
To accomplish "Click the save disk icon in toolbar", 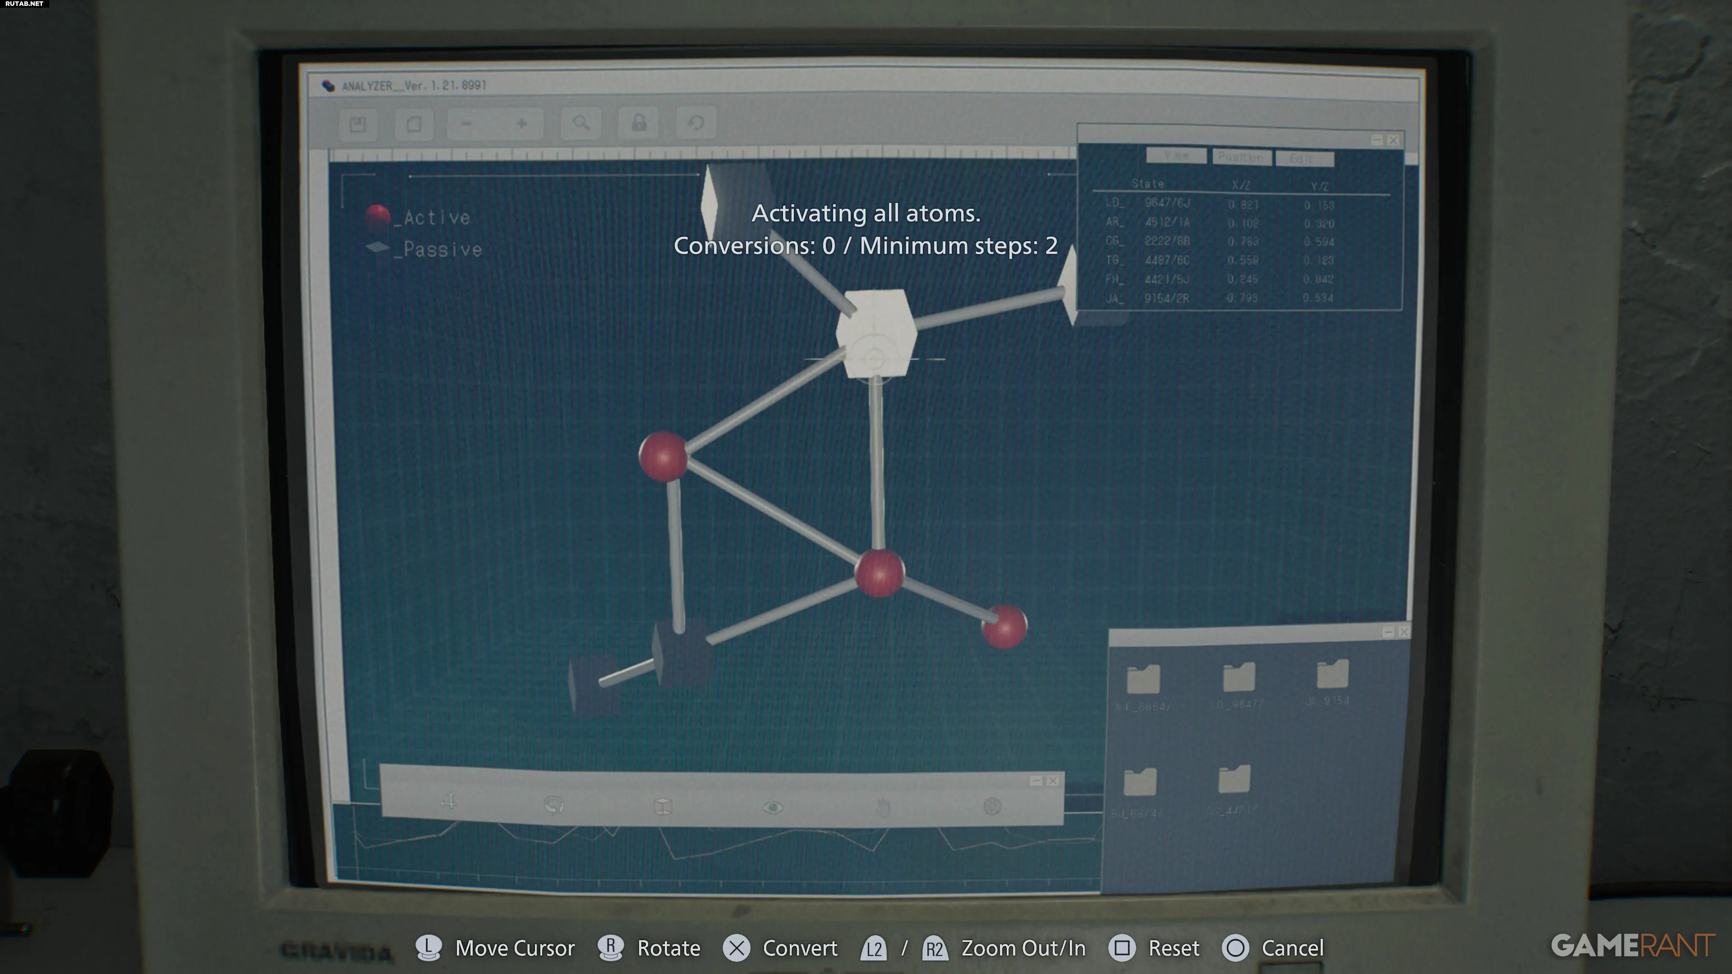I will (x=358, y=124).
